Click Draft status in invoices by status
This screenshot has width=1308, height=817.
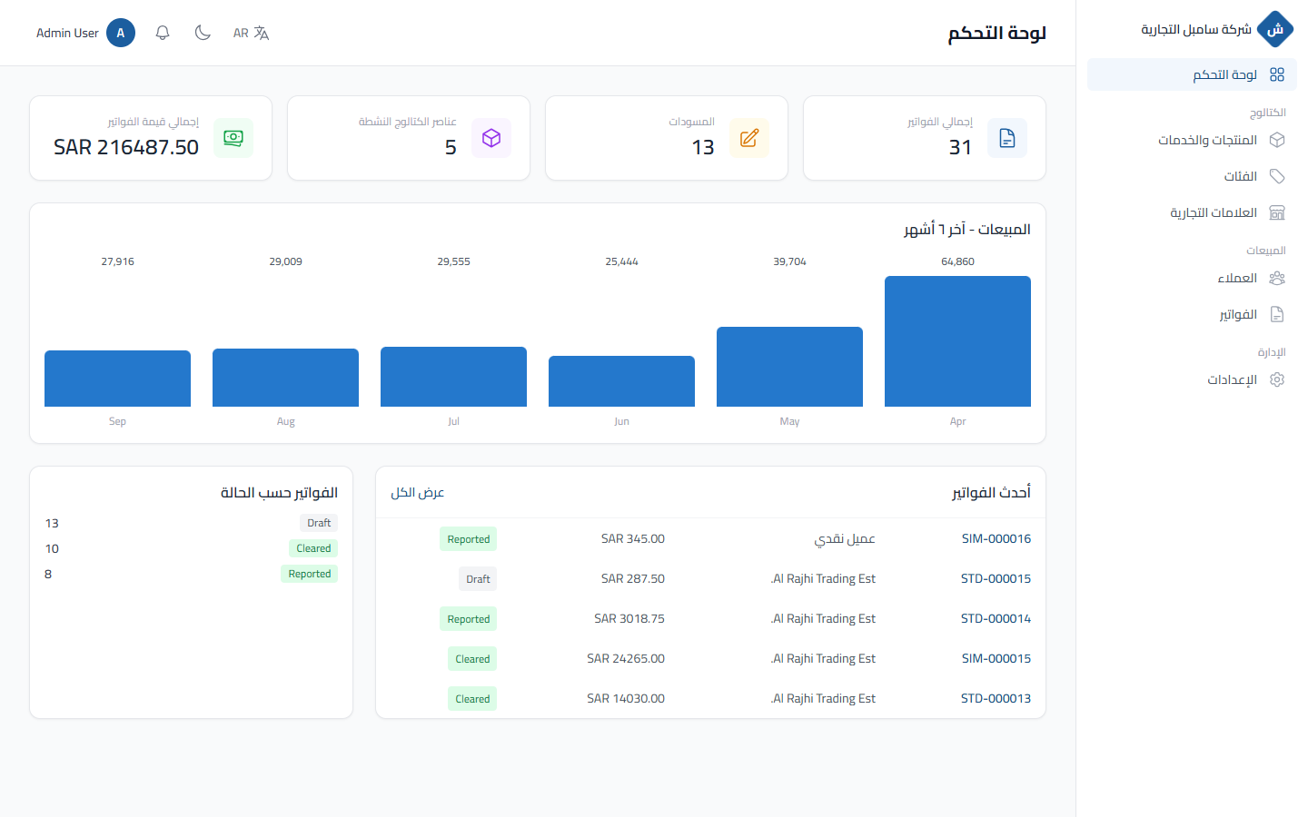[x=319, y=523]
